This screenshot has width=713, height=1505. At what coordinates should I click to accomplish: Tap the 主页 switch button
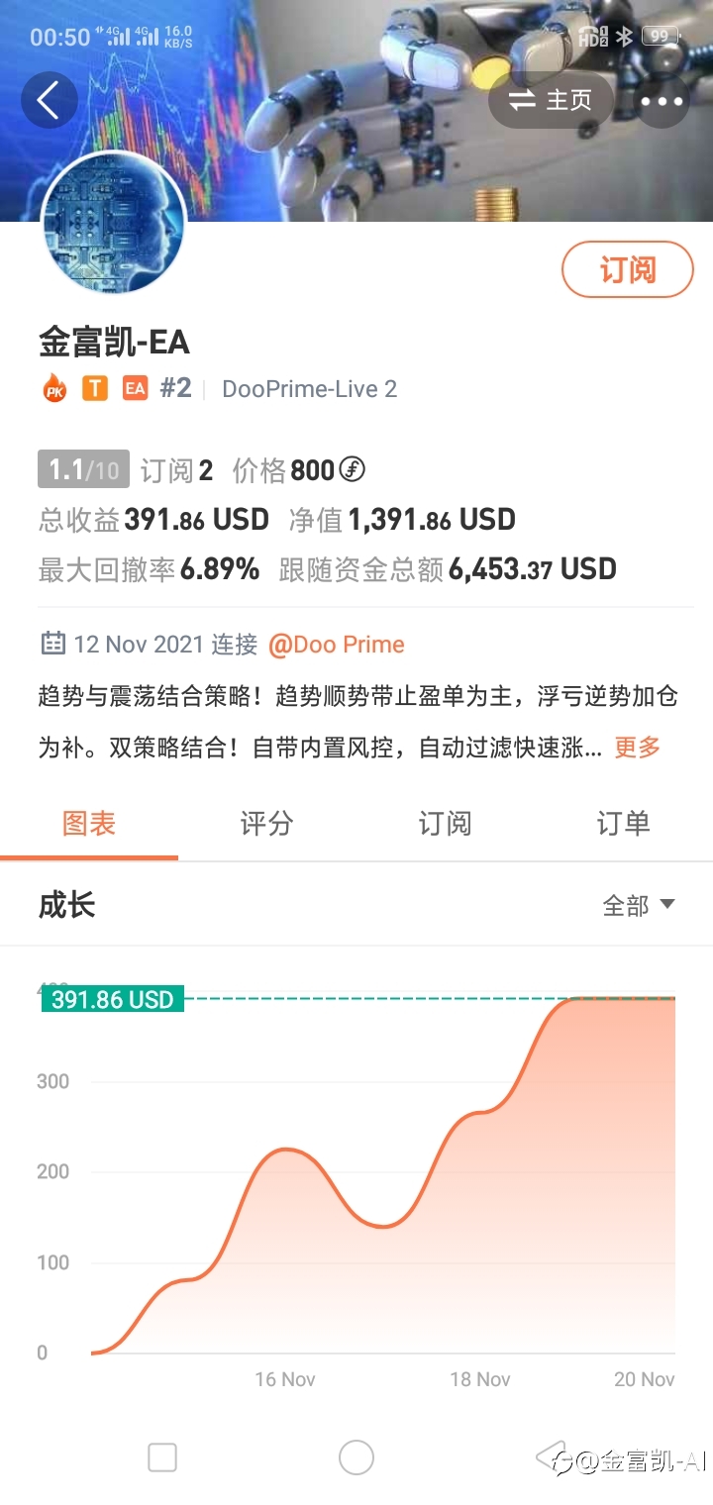(552, 101)
